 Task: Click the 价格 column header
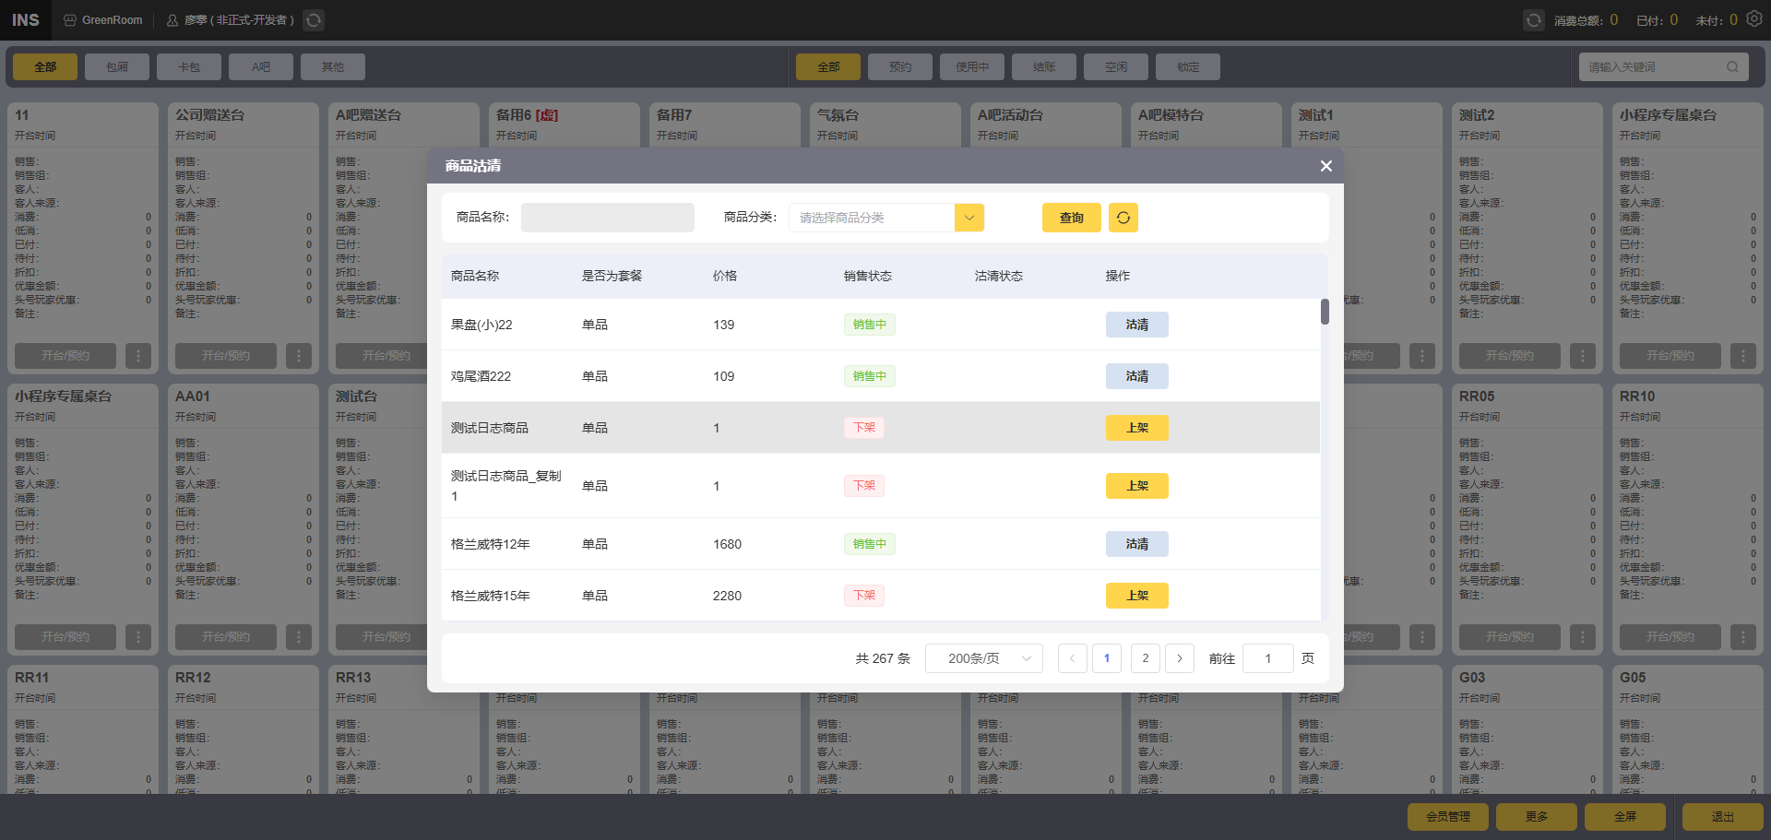pyautogui.click(x=725, y=276)
